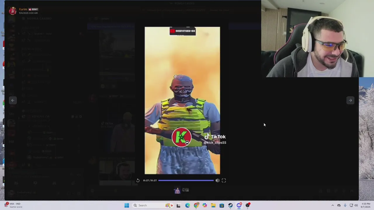Click the taskbar Search box

coord(152,205)
